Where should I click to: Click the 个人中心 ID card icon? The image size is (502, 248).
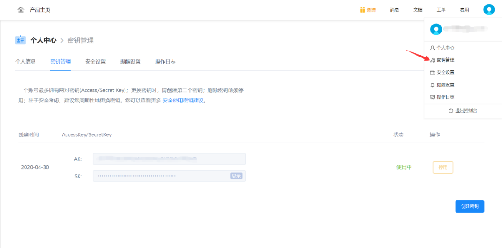click(20, 40)
